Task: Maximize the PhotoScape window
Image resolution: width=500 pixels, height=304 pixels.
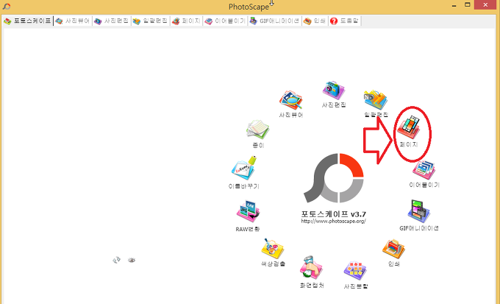Action: [x=467, y=5]
